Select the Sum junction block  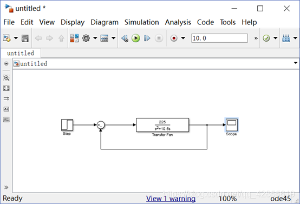tap(101, 125)
